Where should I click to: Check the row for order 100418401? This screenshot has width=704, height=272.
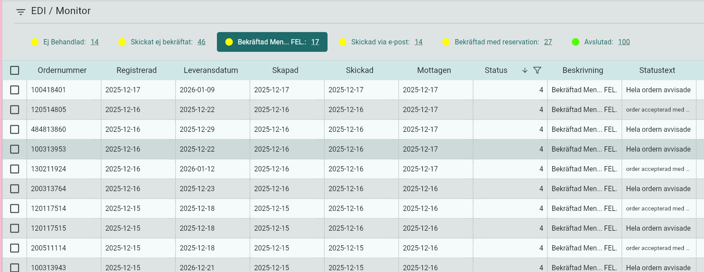point(15,90)
